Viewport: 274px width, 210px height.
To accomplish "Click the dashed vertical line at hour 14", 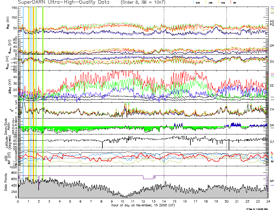I will point(164,90).
